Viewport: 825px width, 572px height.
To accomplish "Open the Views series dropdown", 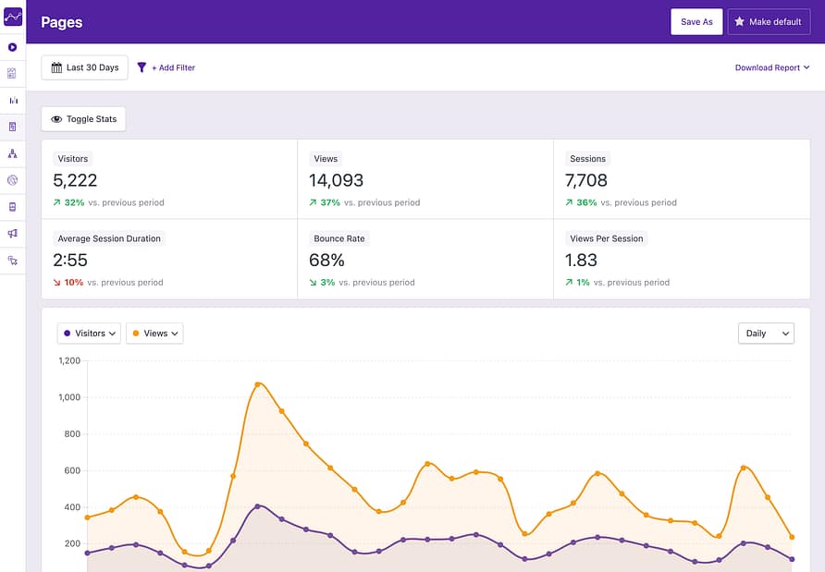I will pos(154,334).
